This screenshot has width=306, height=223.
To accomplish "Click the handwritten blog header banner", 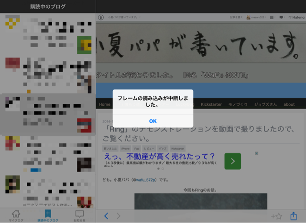I will (201, 43).
